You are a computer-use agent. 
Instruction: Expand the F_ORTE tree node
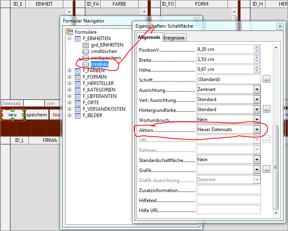click(69, 102)
